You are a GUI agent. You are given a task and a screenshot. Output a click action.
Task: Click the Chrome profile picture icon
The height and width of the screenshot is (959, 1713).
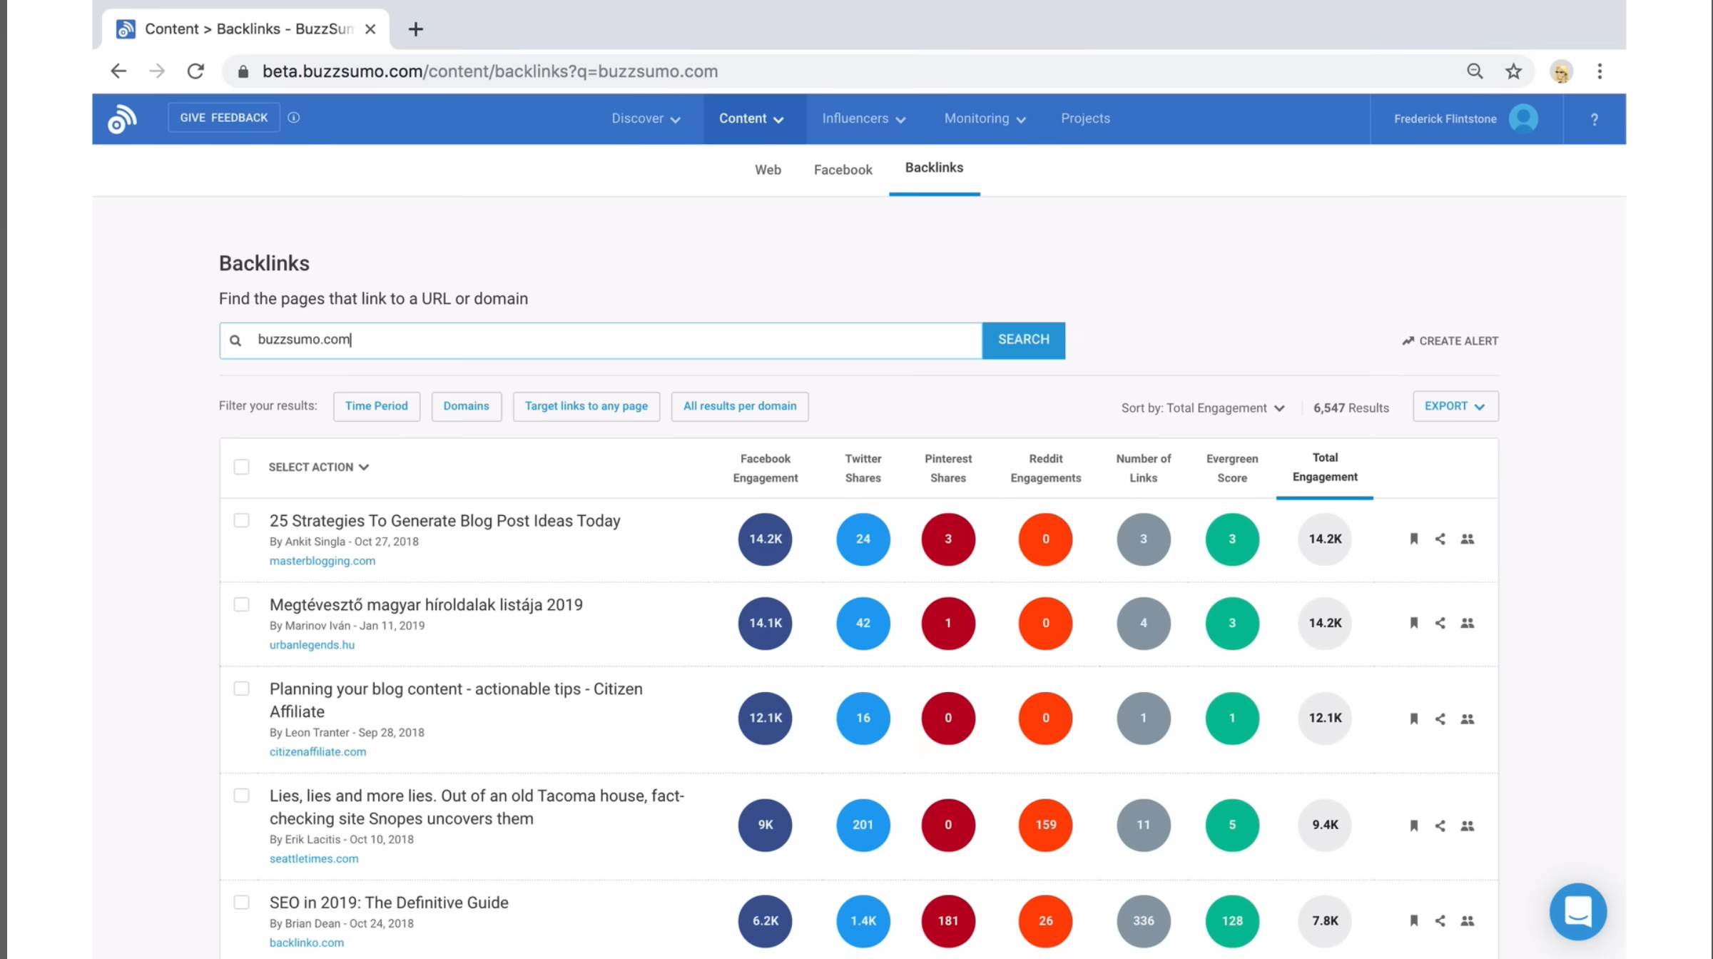(x=1561, y=71)
